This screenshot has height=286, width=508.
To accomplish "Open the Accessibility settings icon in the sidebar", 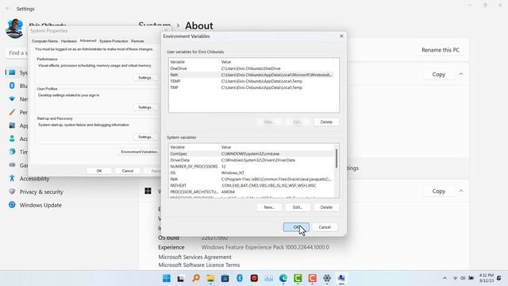I will point(12,178).
